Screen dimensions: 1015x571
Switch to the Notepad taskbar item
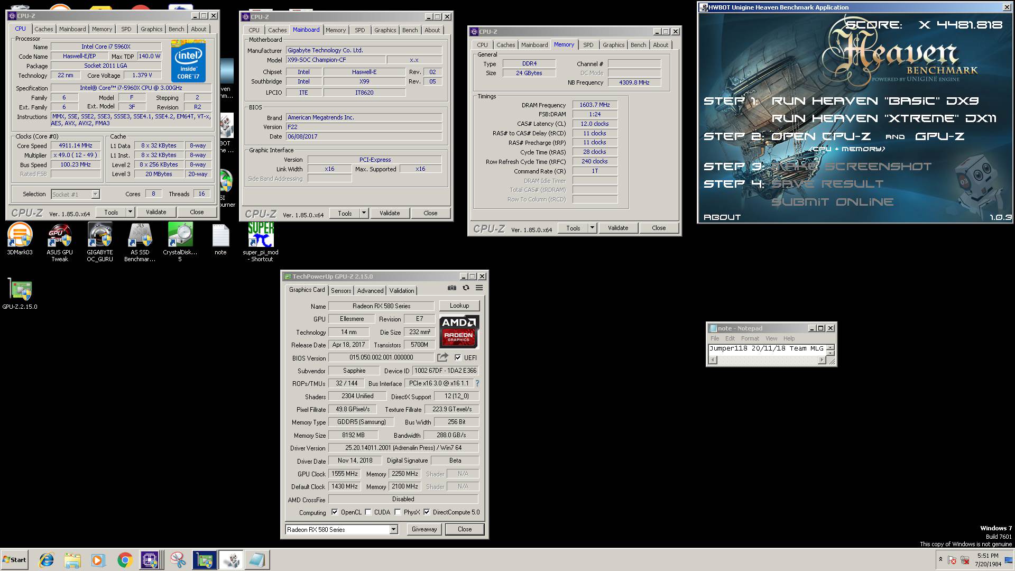257,560
